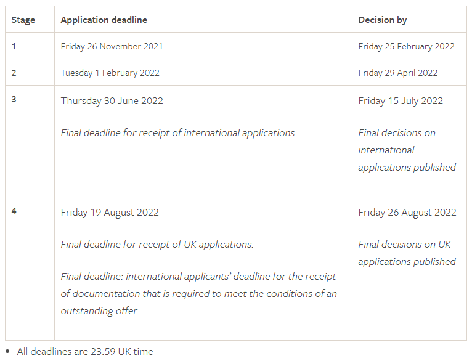
Task: Click Final deadline for receipt of UK applications
Action: pyautogui.click(x=157, y=245)
